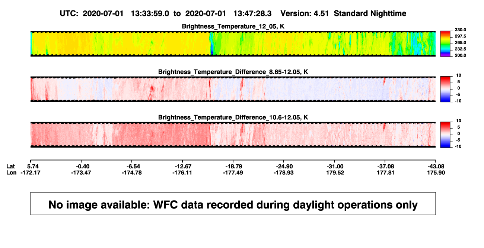Viewport: 484px width, 248px height.
Task: Click the longitude label -178.93
Action: (284, 173)
